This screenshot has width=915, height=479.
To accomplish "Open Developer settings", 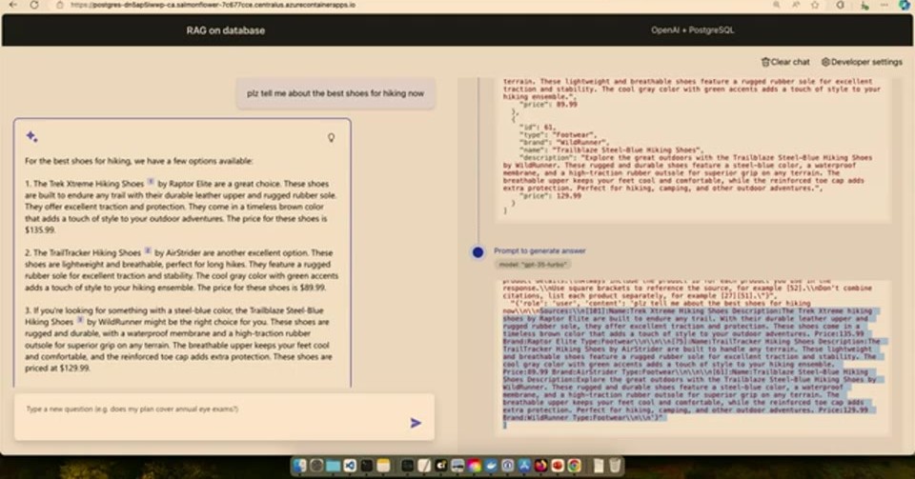I will 862,62.
